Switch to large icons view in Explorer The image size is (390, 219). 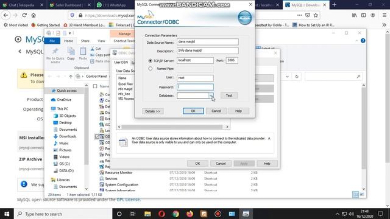click(x=362, y=195)
